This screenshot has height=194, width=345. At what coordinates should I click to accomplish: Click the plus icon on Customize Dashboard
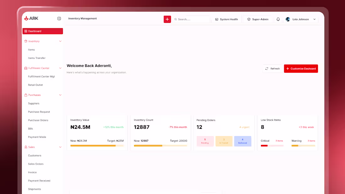tap(288, 69)
